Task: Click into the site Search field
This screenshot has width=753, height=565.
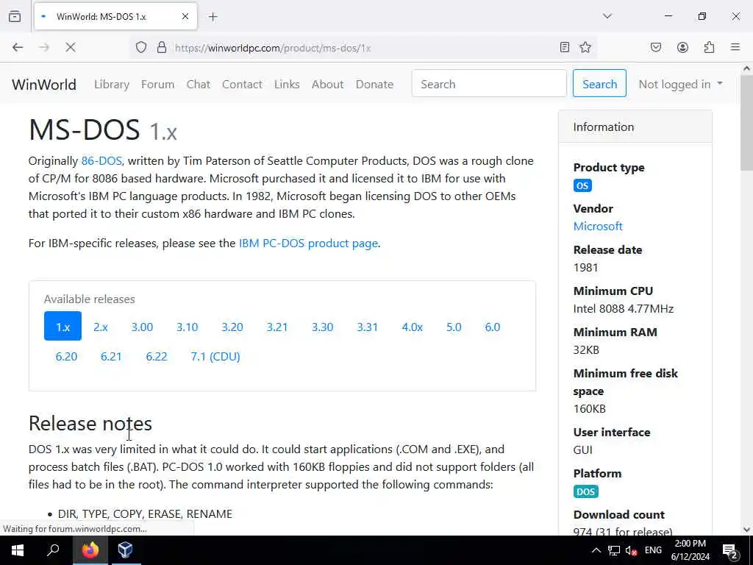Action: (489, 84)
